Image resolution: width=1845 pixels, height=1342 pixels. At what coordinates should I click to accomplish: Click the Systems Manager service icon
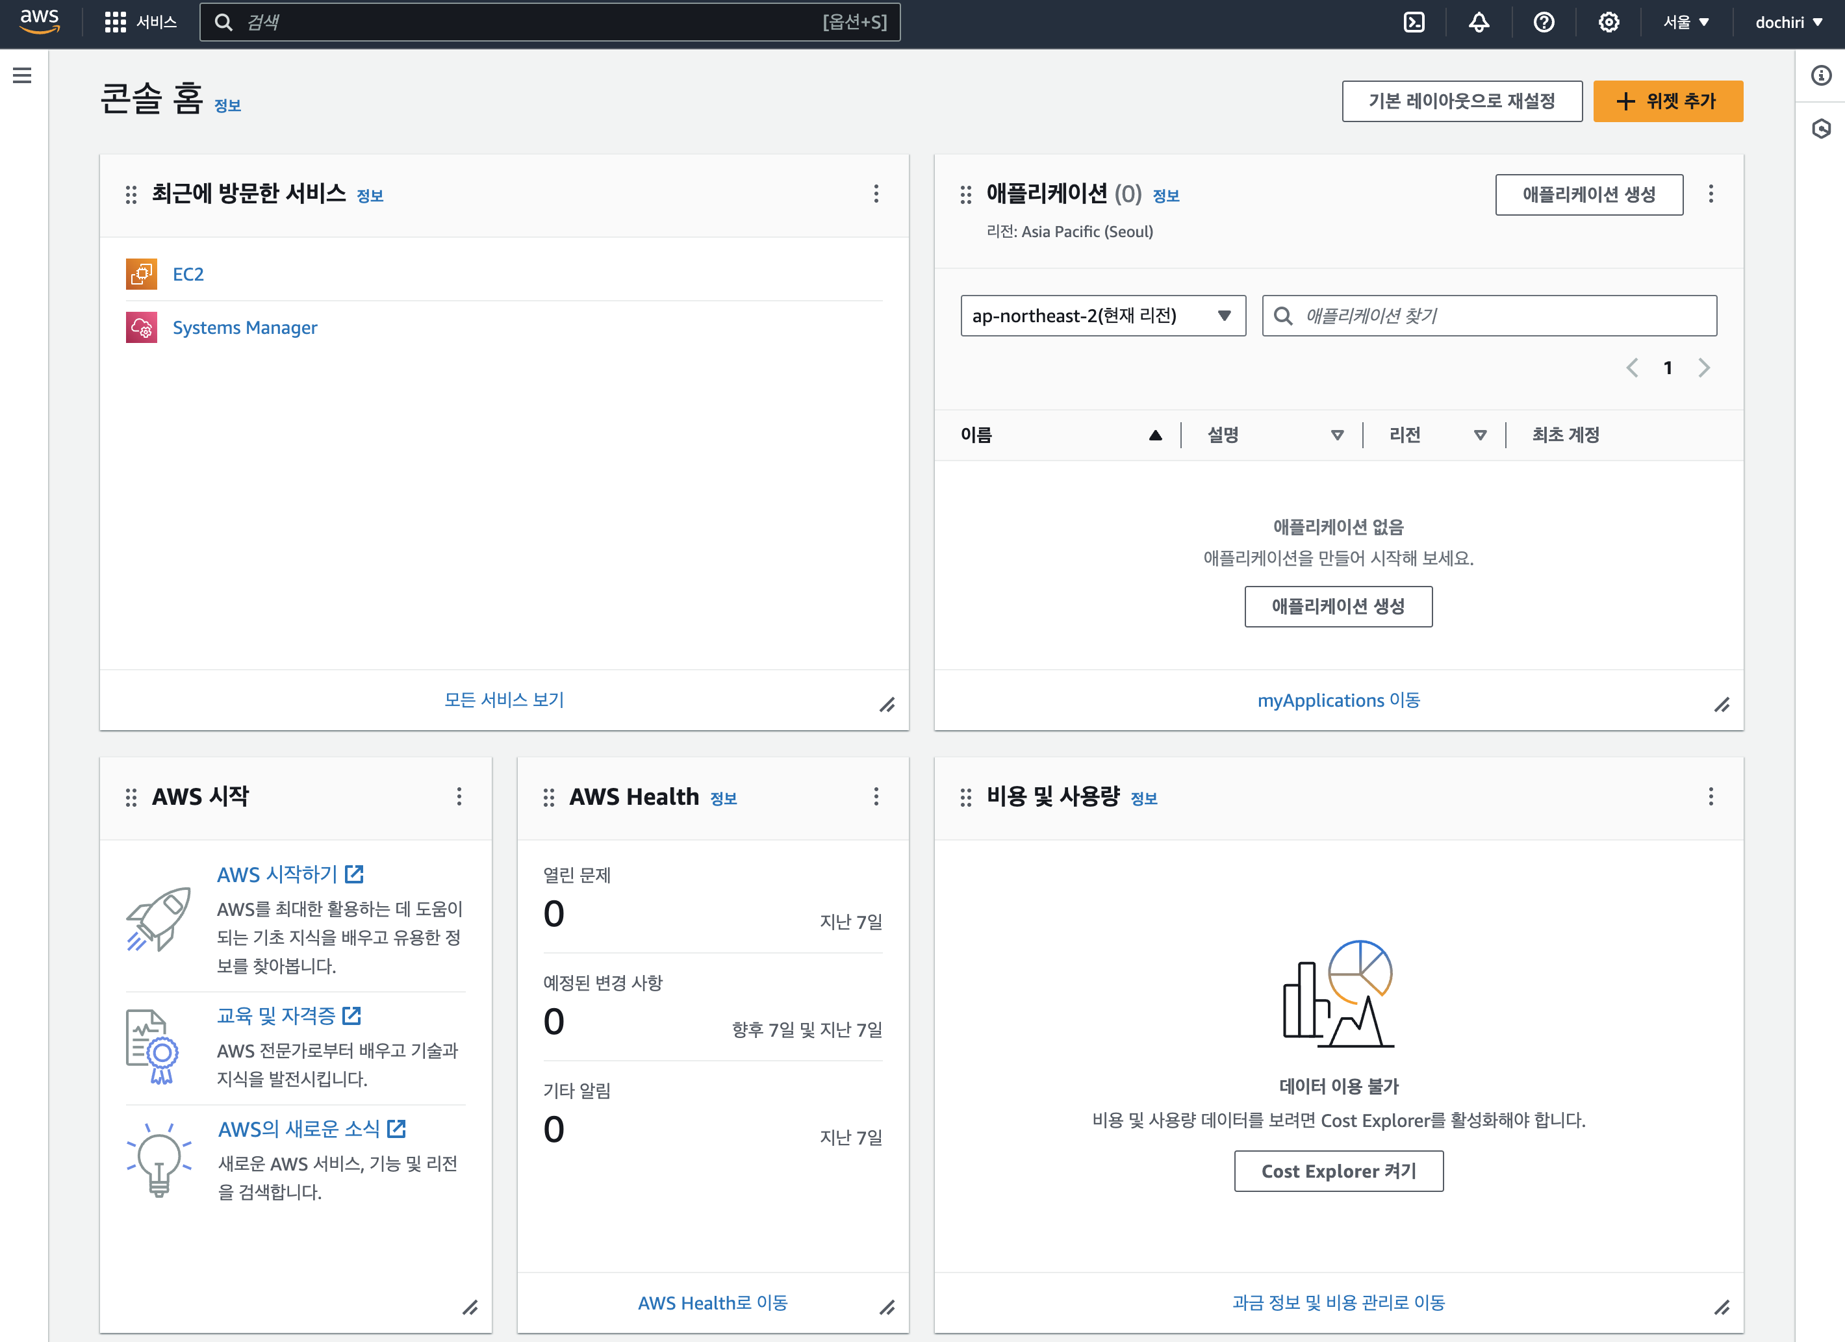142,328
